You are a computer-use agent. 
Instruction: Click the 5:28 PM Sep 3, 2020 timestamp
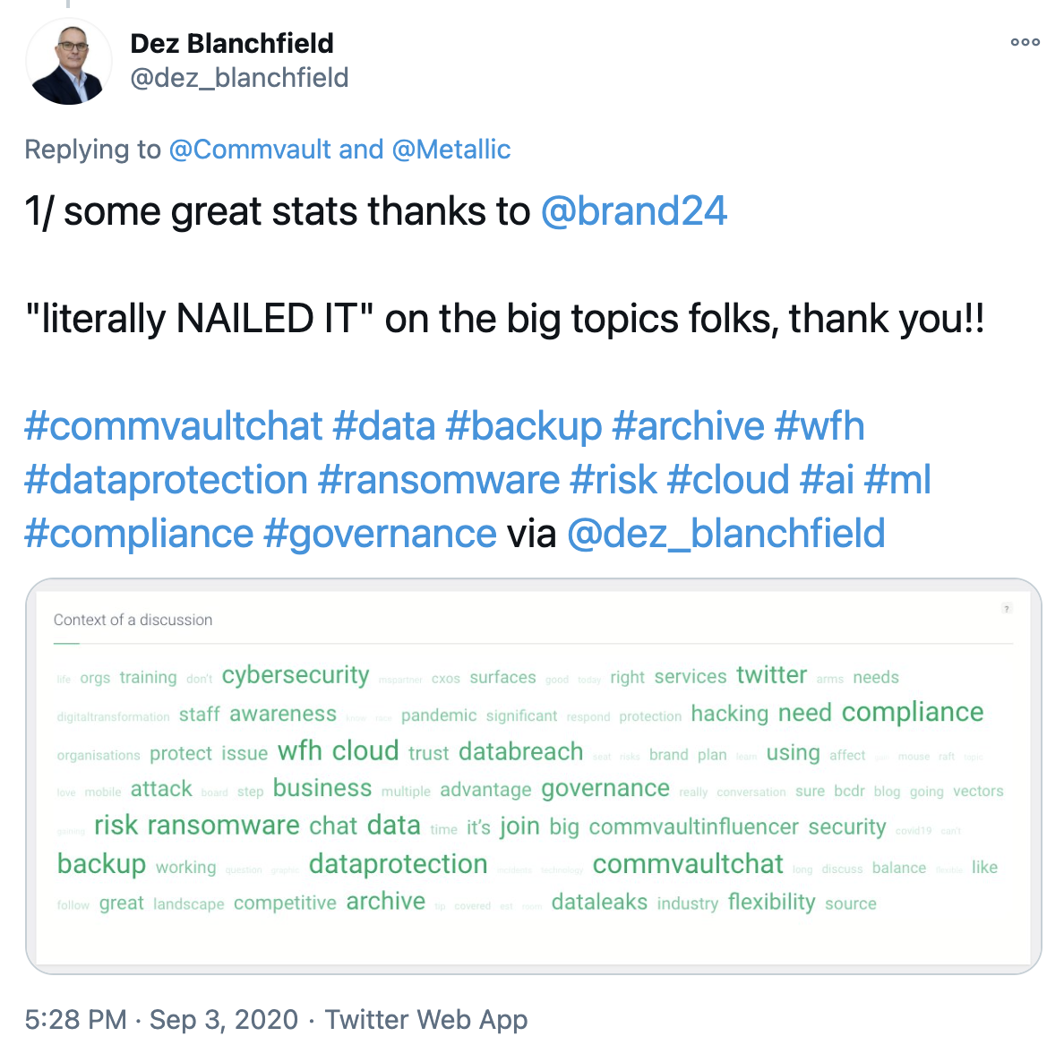click(x=161, y=1020)
